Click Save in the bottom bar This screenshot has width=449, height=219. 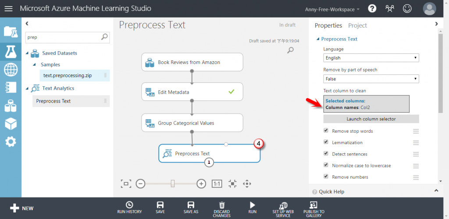coord(160,208)
